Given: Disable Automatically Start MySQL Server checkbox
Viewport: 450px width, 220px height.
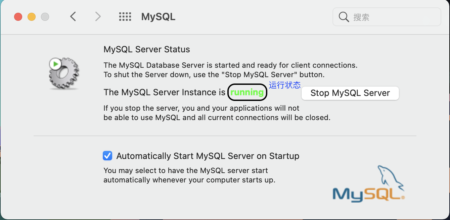Looking at the screenshot, I should pyautogui.click(x=107, y=156).
